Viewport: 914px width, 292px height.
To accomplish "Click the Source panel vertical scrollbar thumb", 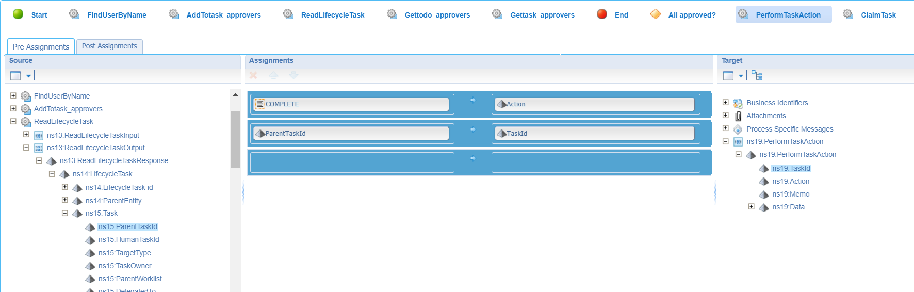I will click(x=235, y=139).
